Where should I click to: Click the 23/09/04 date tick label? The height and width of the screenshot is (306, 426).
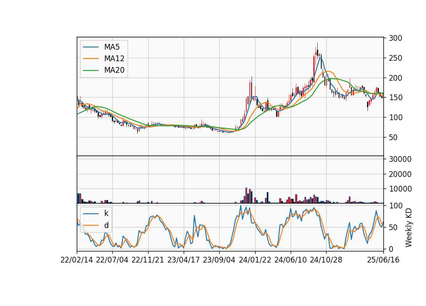(x=219, y=260)
